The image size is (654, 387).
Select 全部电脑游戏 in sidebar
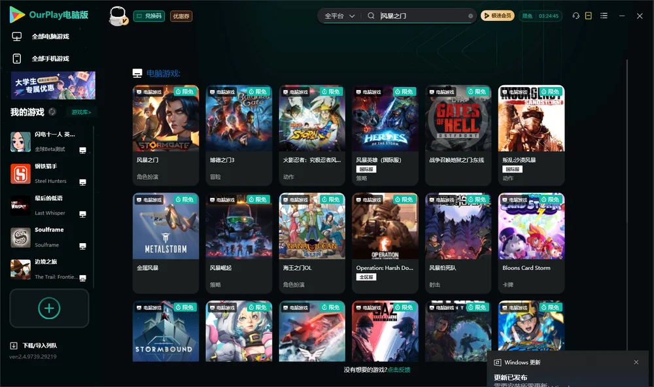pyautogui.click(x=50, y=37)
